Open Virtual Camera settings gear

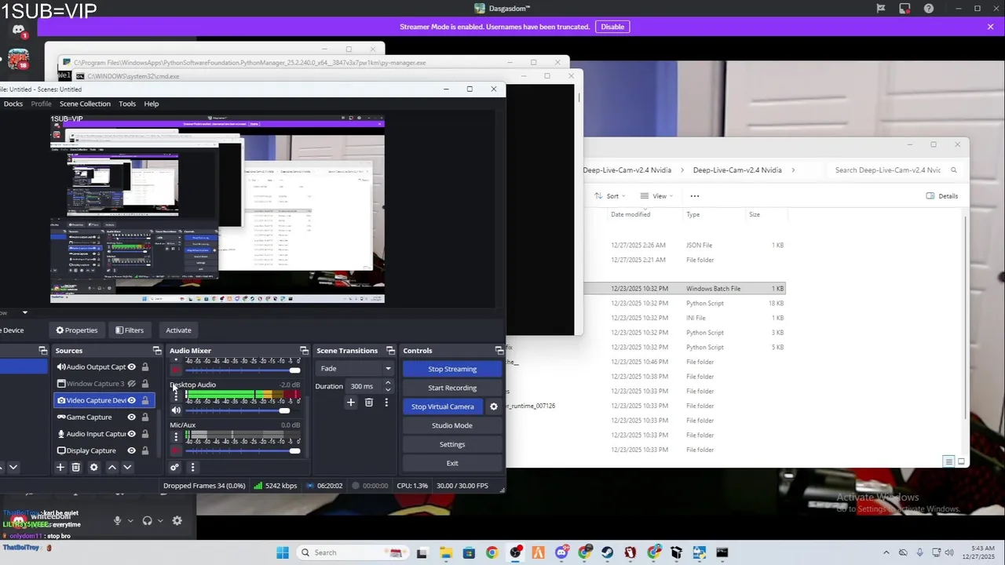(x=494, y=406)
